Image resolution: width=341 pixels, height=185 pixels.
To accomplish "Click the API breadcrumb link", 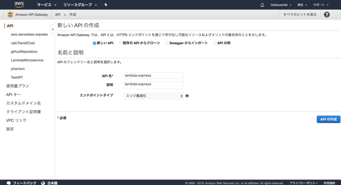I will click(x=58, y=15).
